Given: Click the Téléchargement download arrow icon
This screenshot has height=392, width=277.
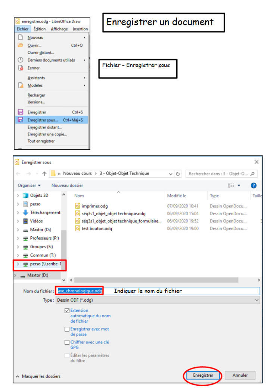Looking at the screenshot, I should [x=25, y=212].
